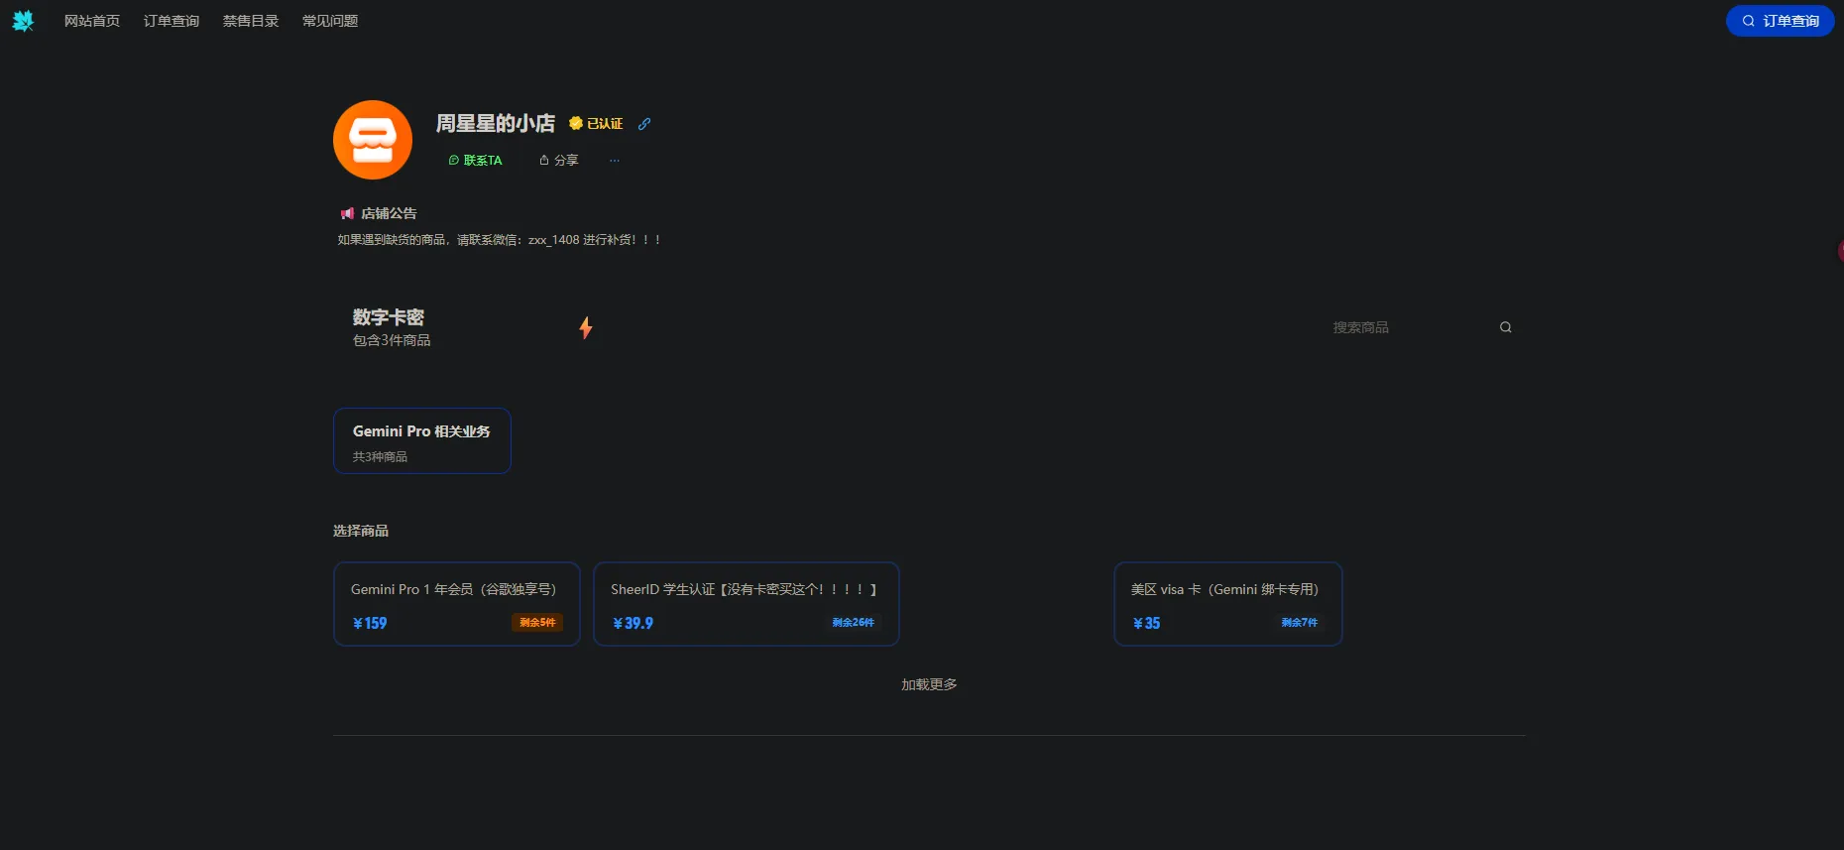The width and height of the screenshot is (1844, 850).
Task: Click 联系TA to contact the seller
Action: click(x=476, y=160)
